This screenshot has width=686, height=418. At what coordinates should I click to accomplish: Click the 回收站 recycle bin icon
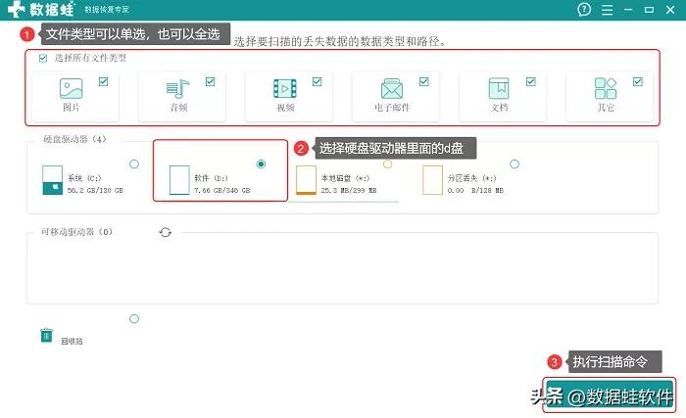click(46, 336)
